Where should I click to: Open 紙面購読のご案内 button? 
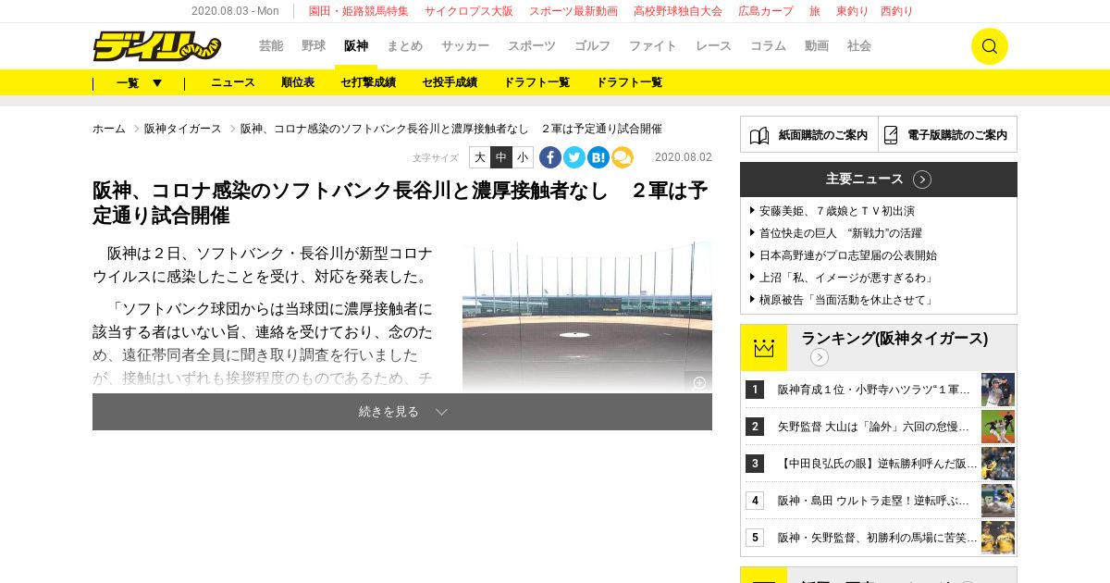pyautogui.click(x=809, y=135)
